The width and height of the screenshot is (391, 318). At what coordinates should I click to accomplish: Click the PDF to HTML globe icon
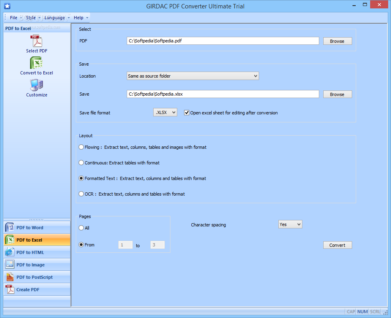coord(10,252)
